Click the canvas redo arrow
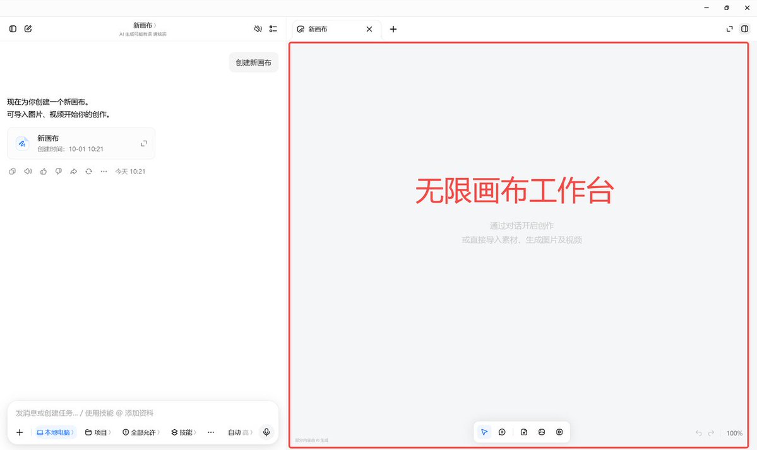 click(x=711, y=433)
